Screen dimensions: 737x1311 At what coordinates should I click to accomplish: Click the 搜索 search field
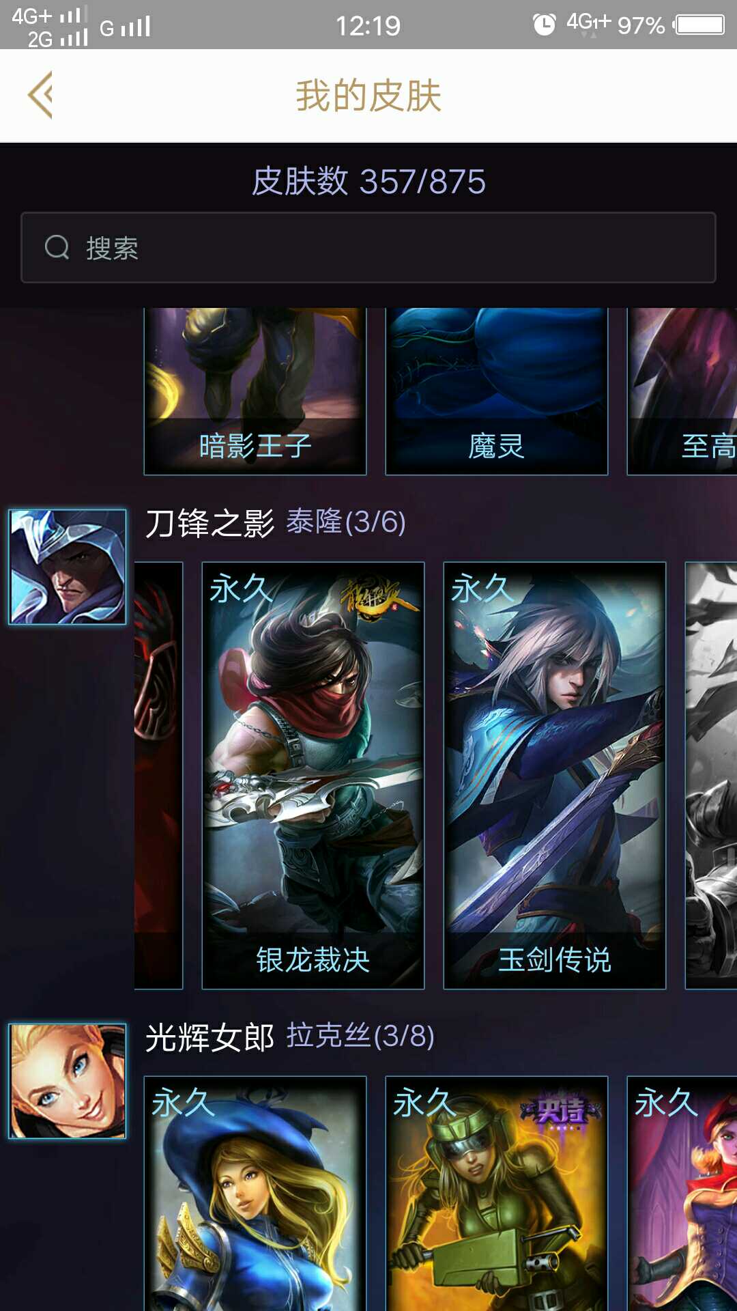(x=369, y=247)
